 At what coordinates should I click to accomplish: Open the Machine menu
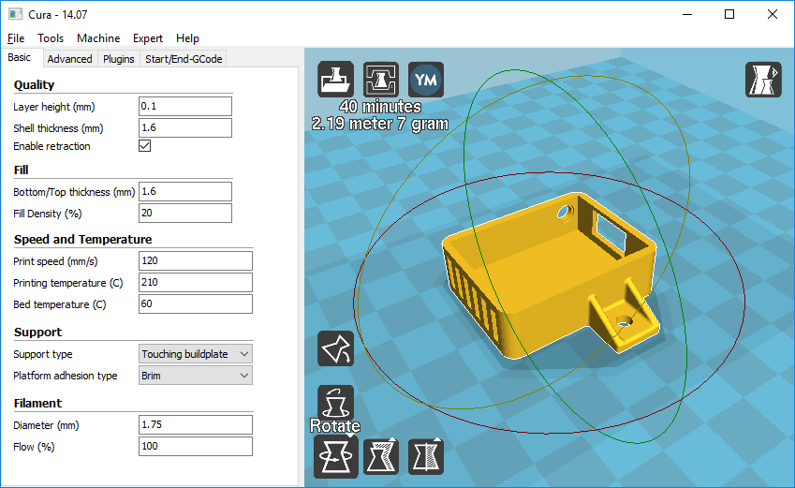tap(98, 38)
